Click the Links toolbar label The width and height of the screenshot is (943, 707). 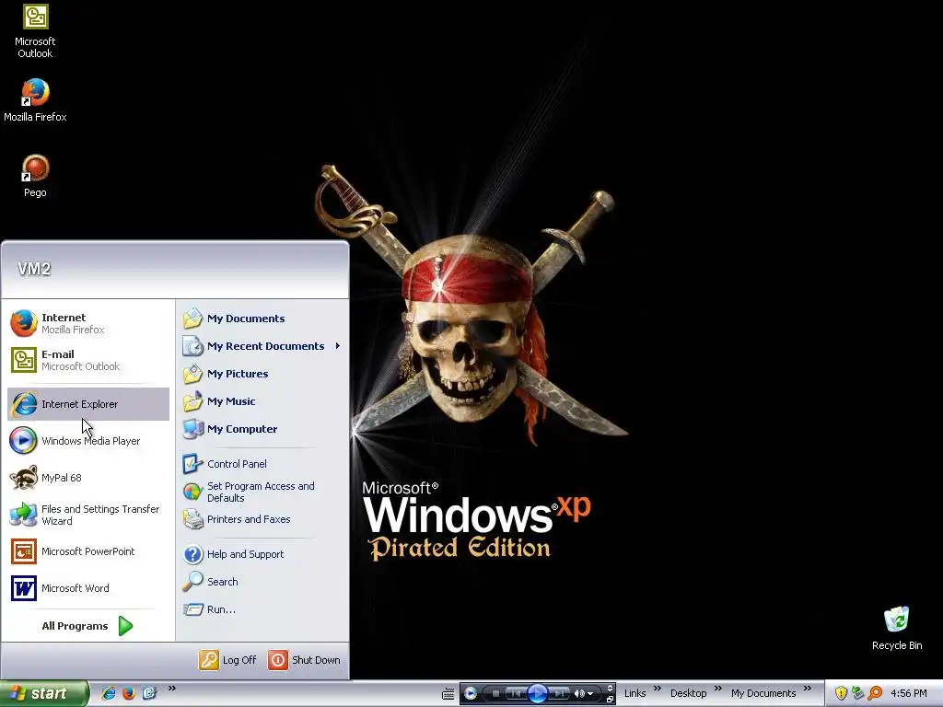(635, 694)
